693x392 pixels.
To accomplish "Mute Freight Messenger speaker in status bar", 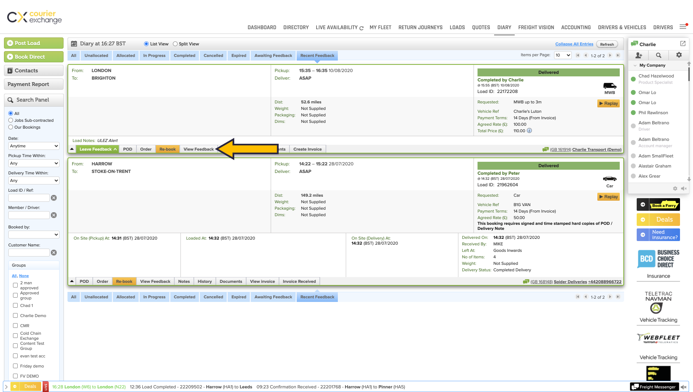I will click(684, 387).
